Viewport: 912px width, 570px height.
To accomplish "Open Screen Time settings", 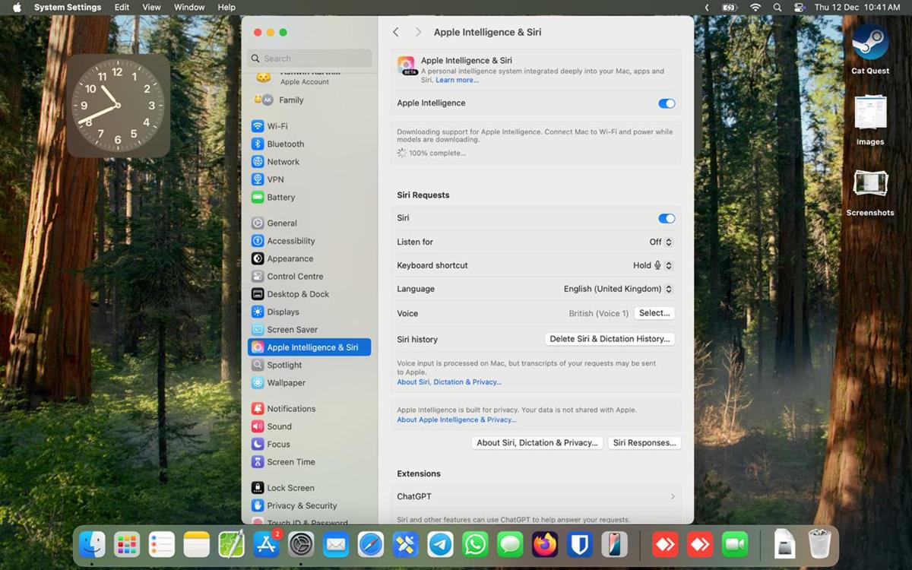I will pos(290,461).
